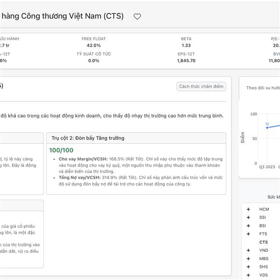Image resolution: width=280 pixels, height=280 pixels.
Task: Click the FREE FLOAT value 42.0%
Action: (x=94, y=46)
